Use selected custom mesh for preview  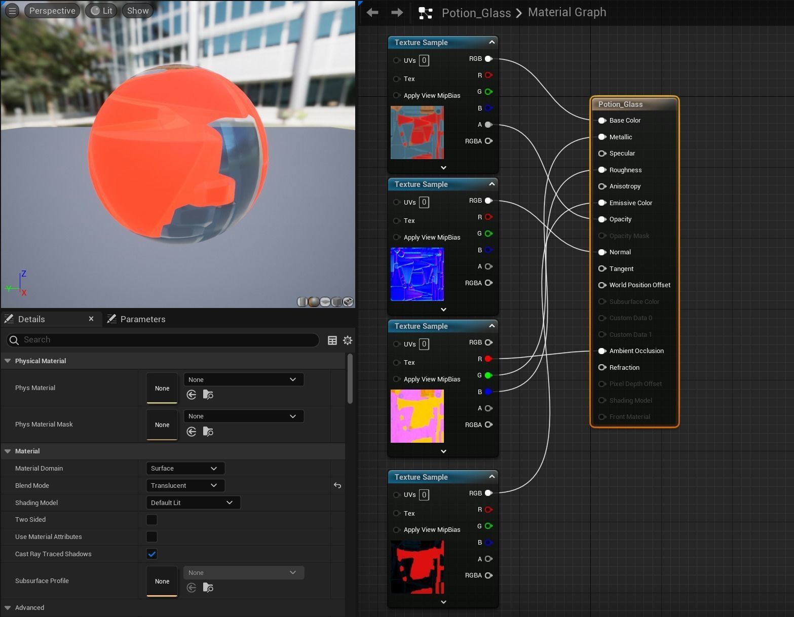coord(348,302)
